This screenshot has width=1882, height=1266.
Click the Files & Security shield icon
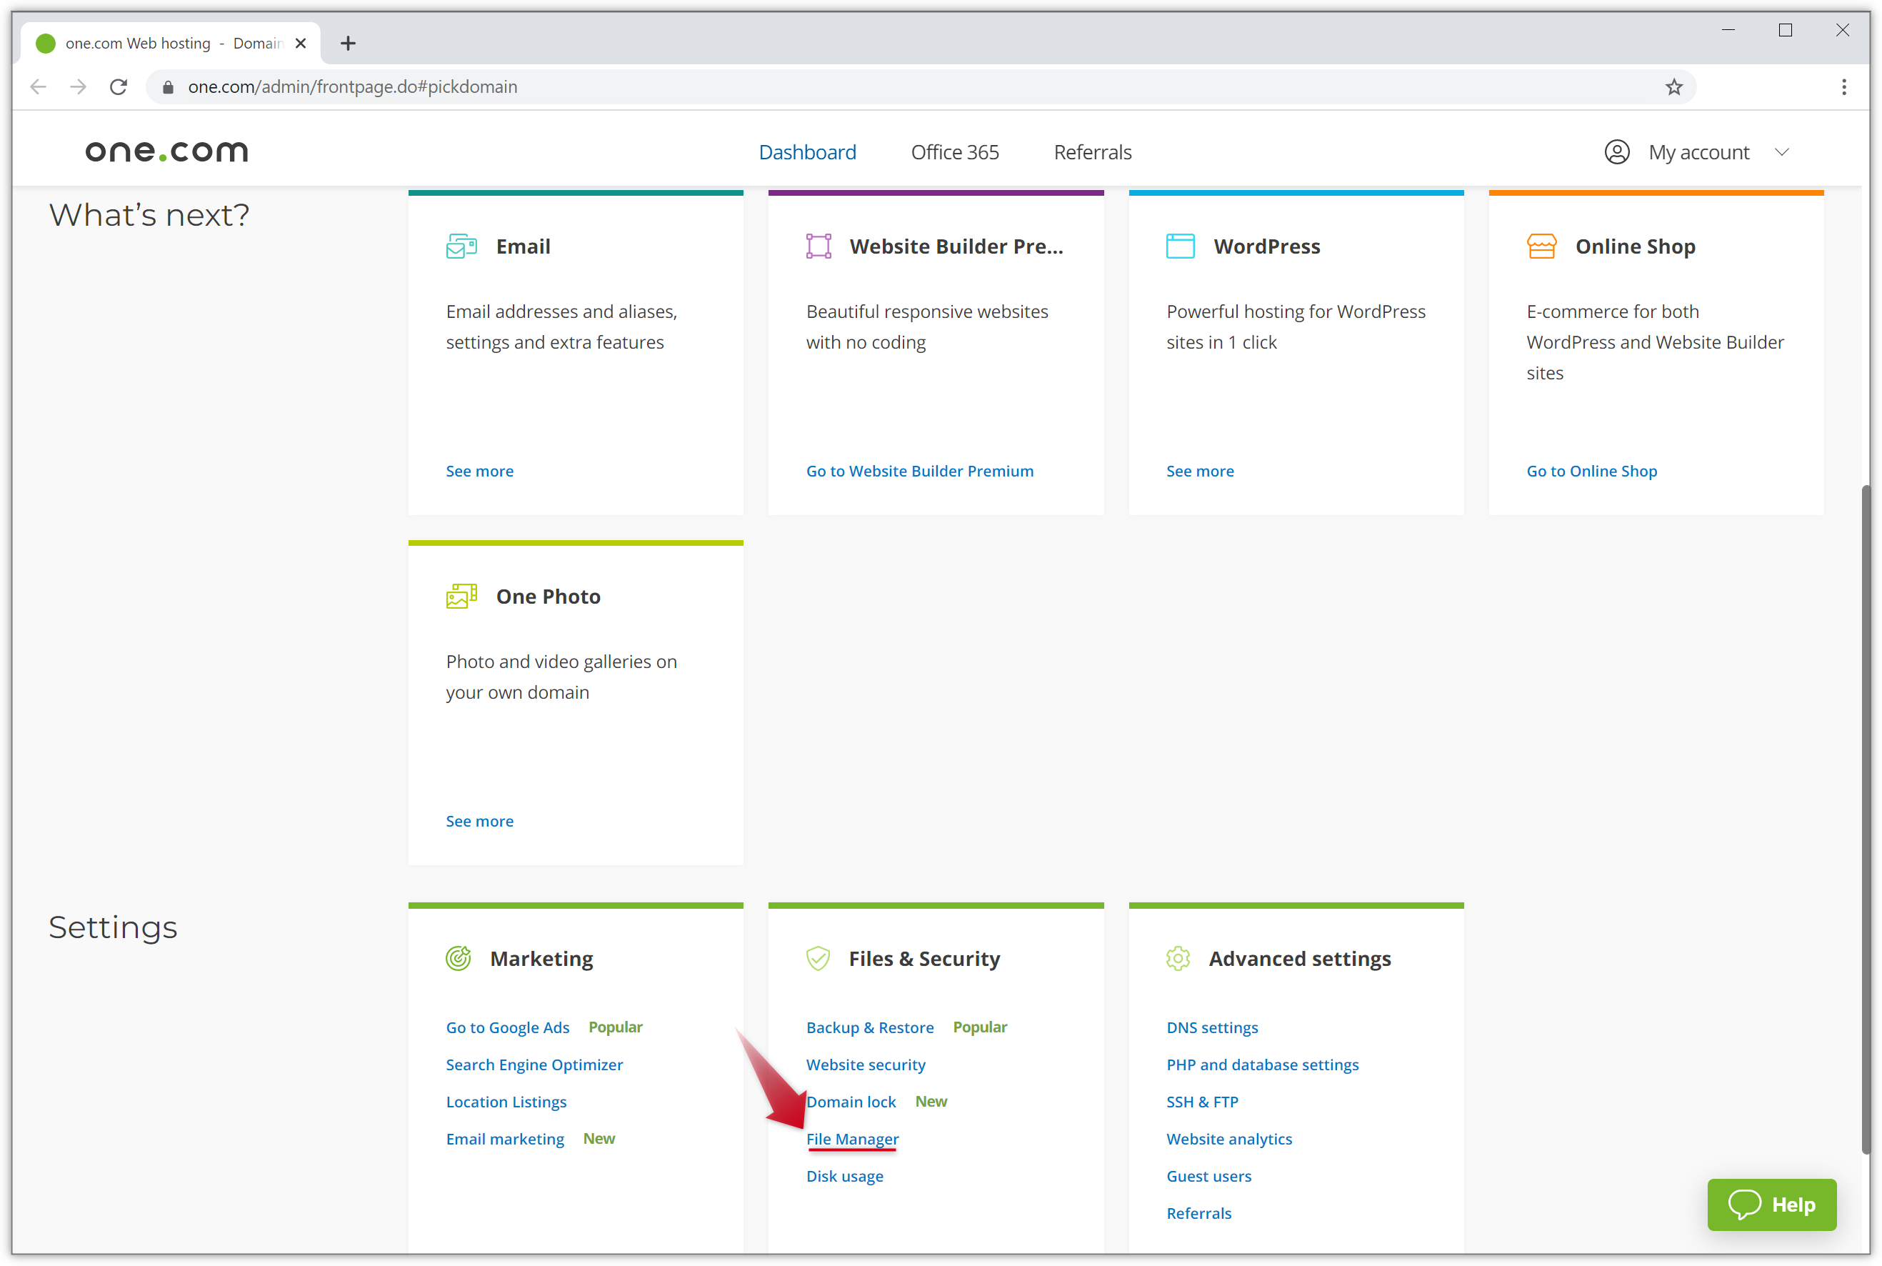pyautogui.click(x=818, y=958)
